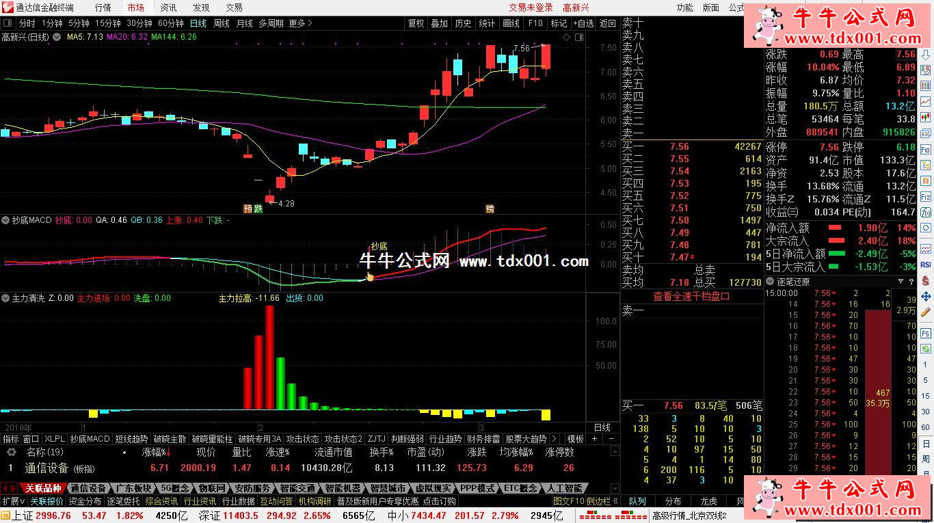The image size is (934, 523).
Task: Click the 叠加 overlay button
Action: 440,23
